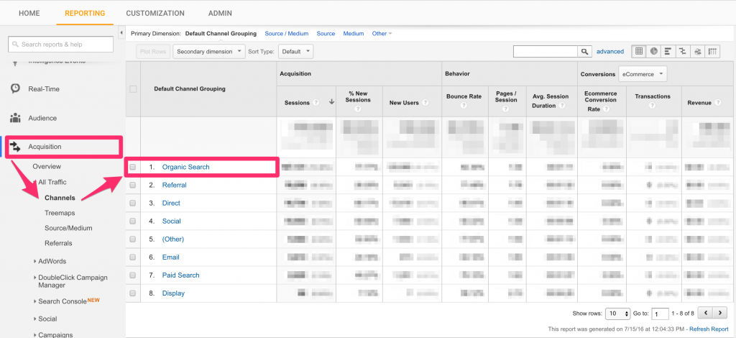The width and height of the screenshot is (736, 338).
Task: Click the help icon under Bounce Rate
Action: [464, 106]
